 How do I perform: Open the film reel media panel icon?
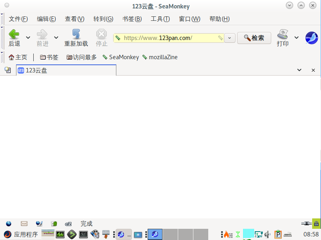point(95,234)
